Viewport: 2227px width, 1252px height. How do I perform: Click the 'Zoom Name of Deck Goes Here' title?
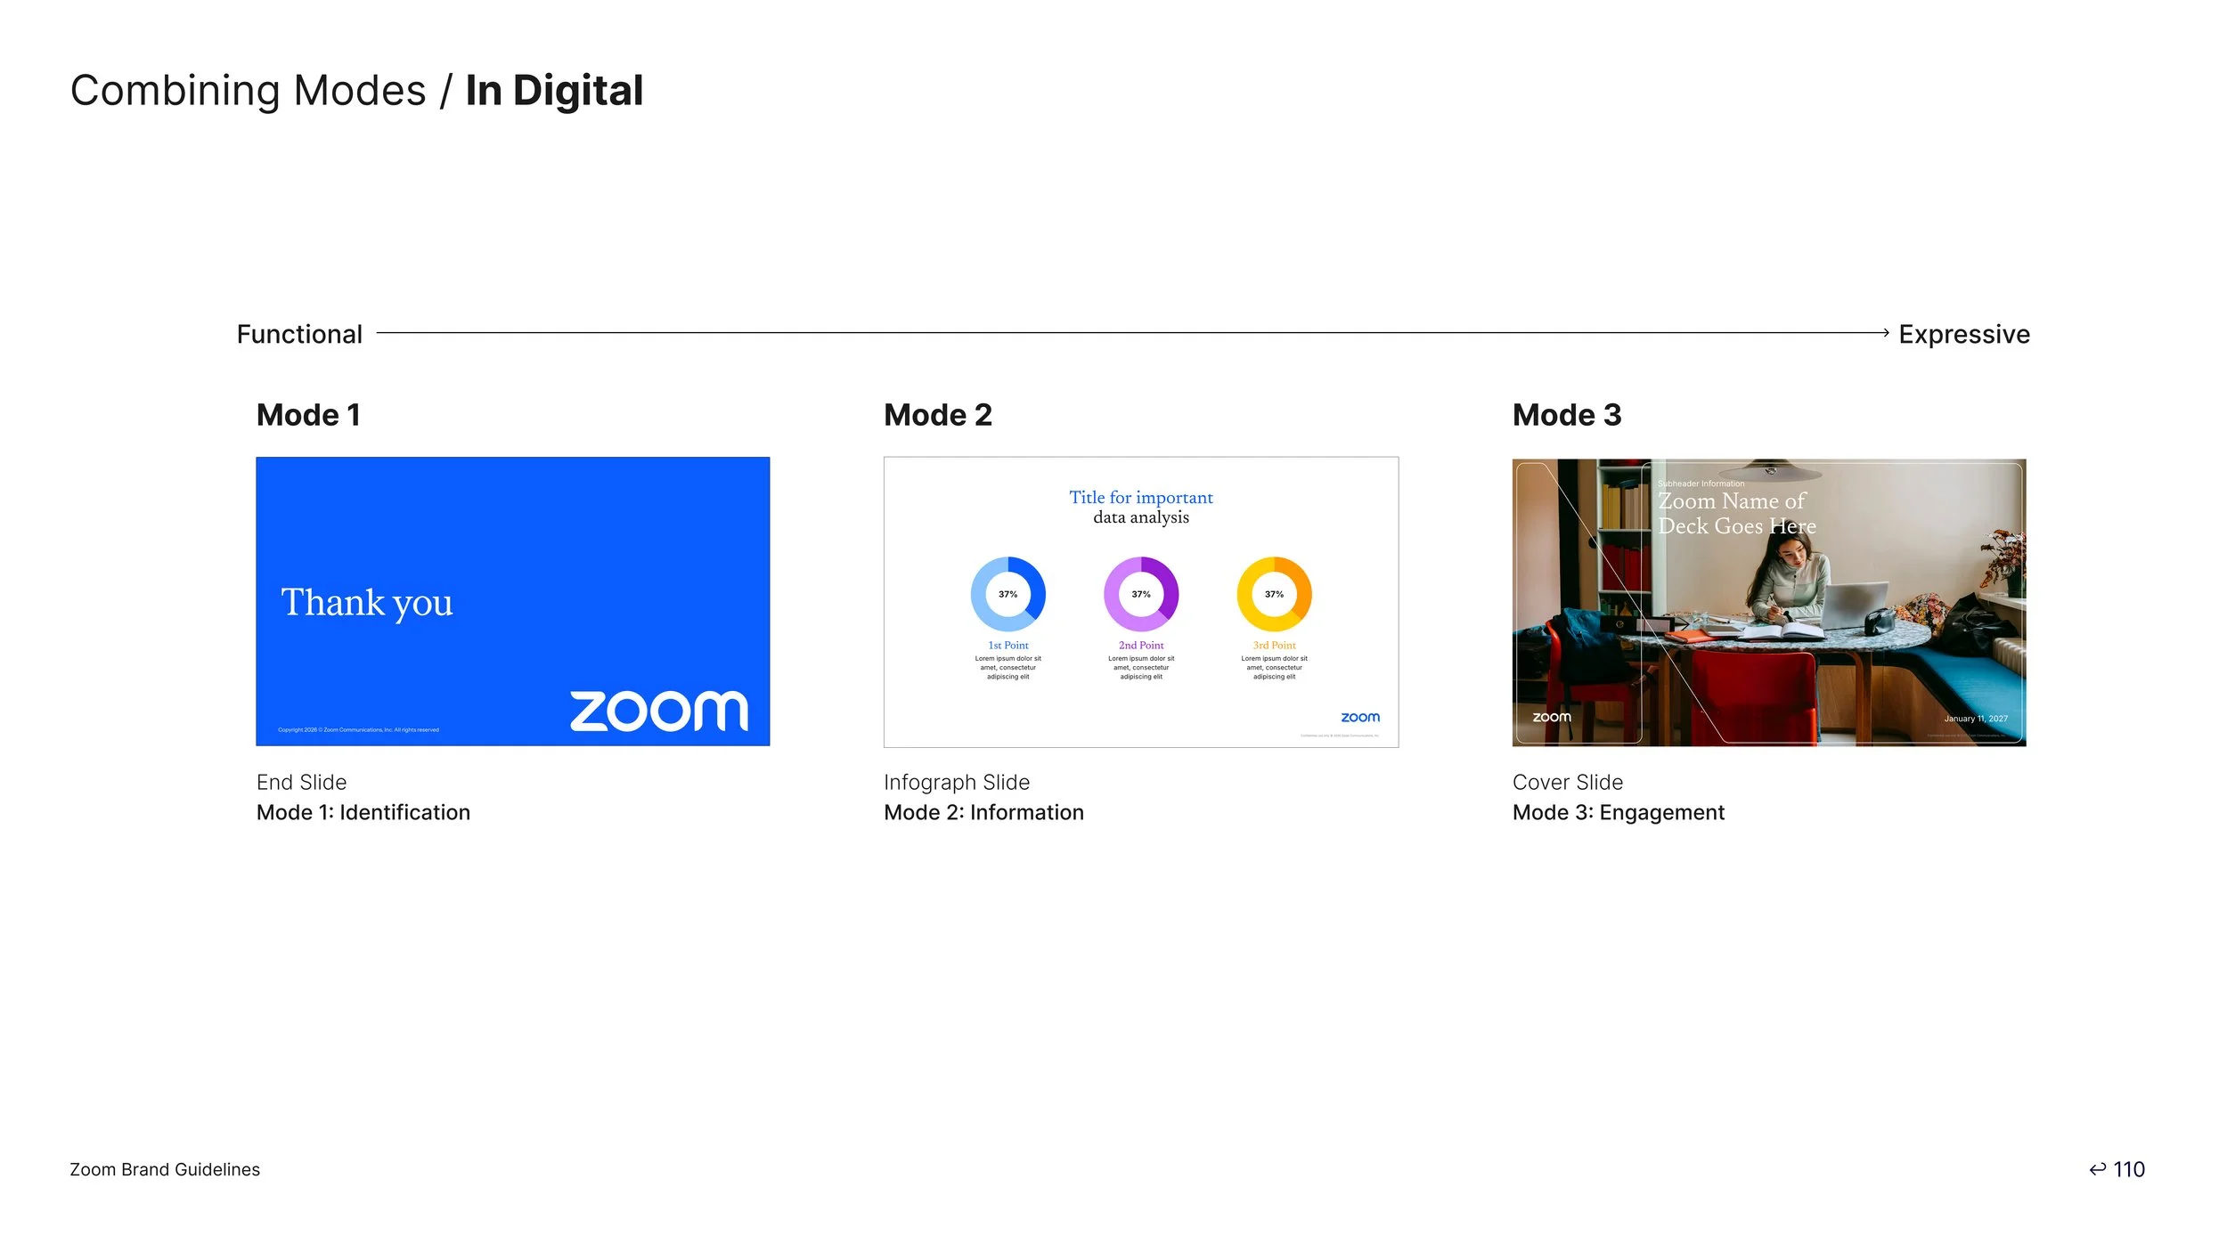pos(1737,514)
